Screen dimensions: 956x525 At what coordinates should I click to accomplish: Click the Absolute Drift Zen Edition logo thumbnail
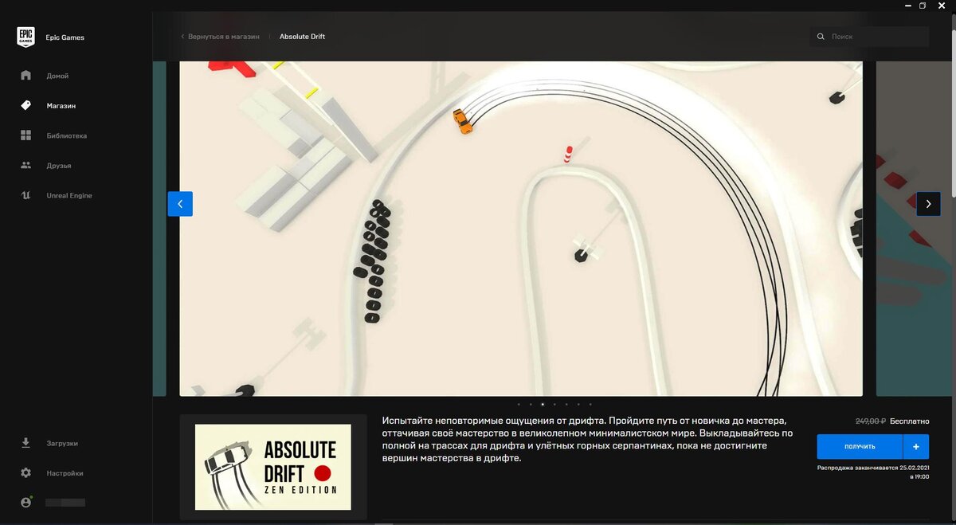coord(273,467)
